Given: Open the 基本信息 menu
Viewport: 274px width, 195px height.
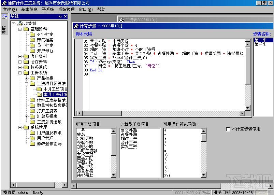Looking at the screenshot, I should 29,10.
